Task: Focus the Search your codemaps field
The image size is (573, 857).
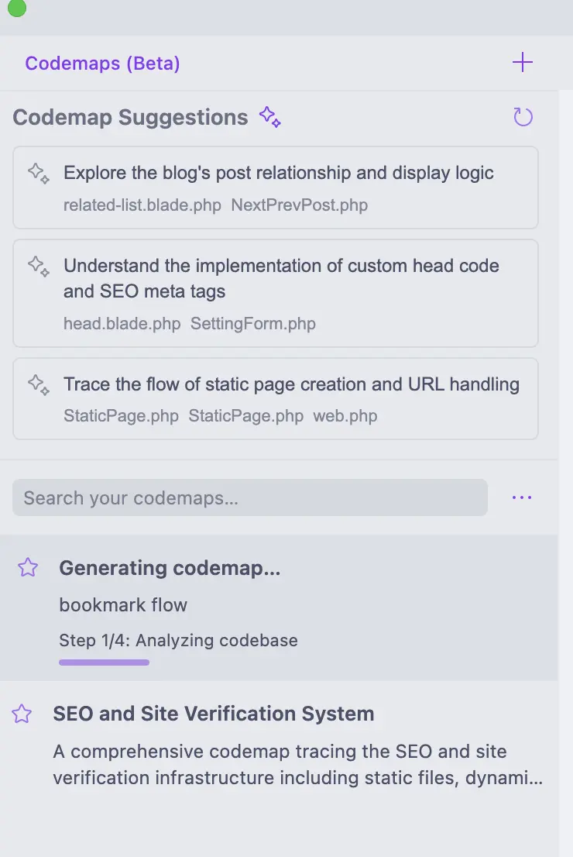Action: pos(249,497)
